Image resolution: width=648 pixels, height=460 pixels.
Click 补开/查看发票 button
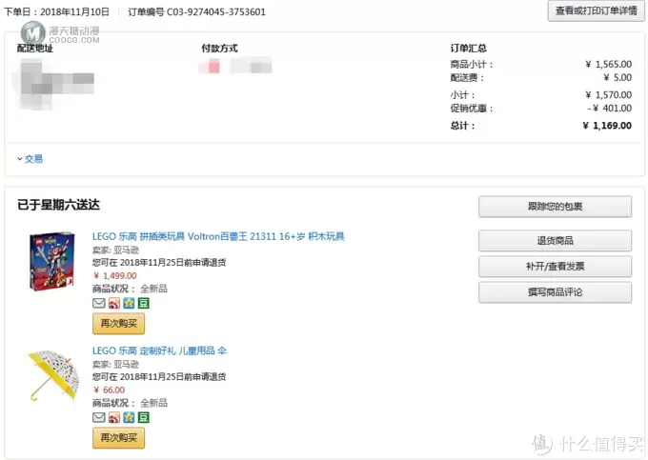555,267
